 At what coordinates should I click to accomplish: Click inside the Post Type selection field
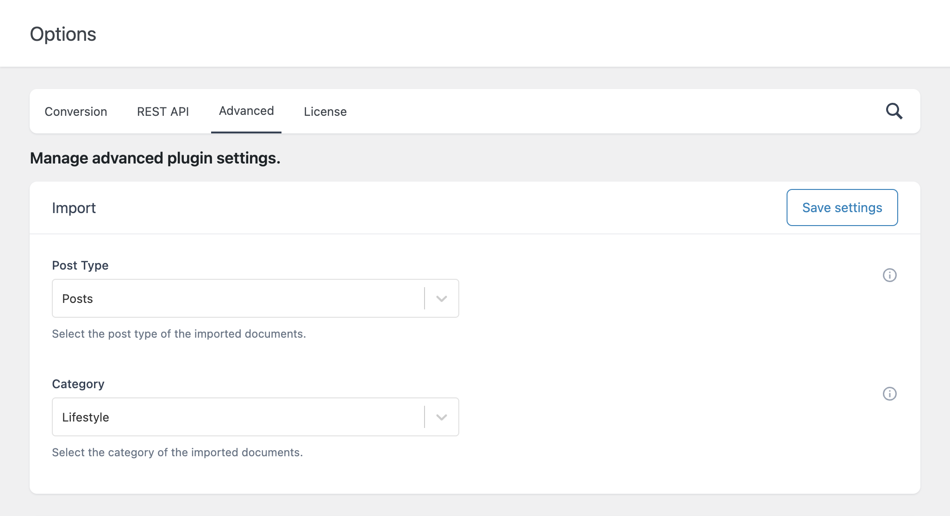[x=208, y=298]
